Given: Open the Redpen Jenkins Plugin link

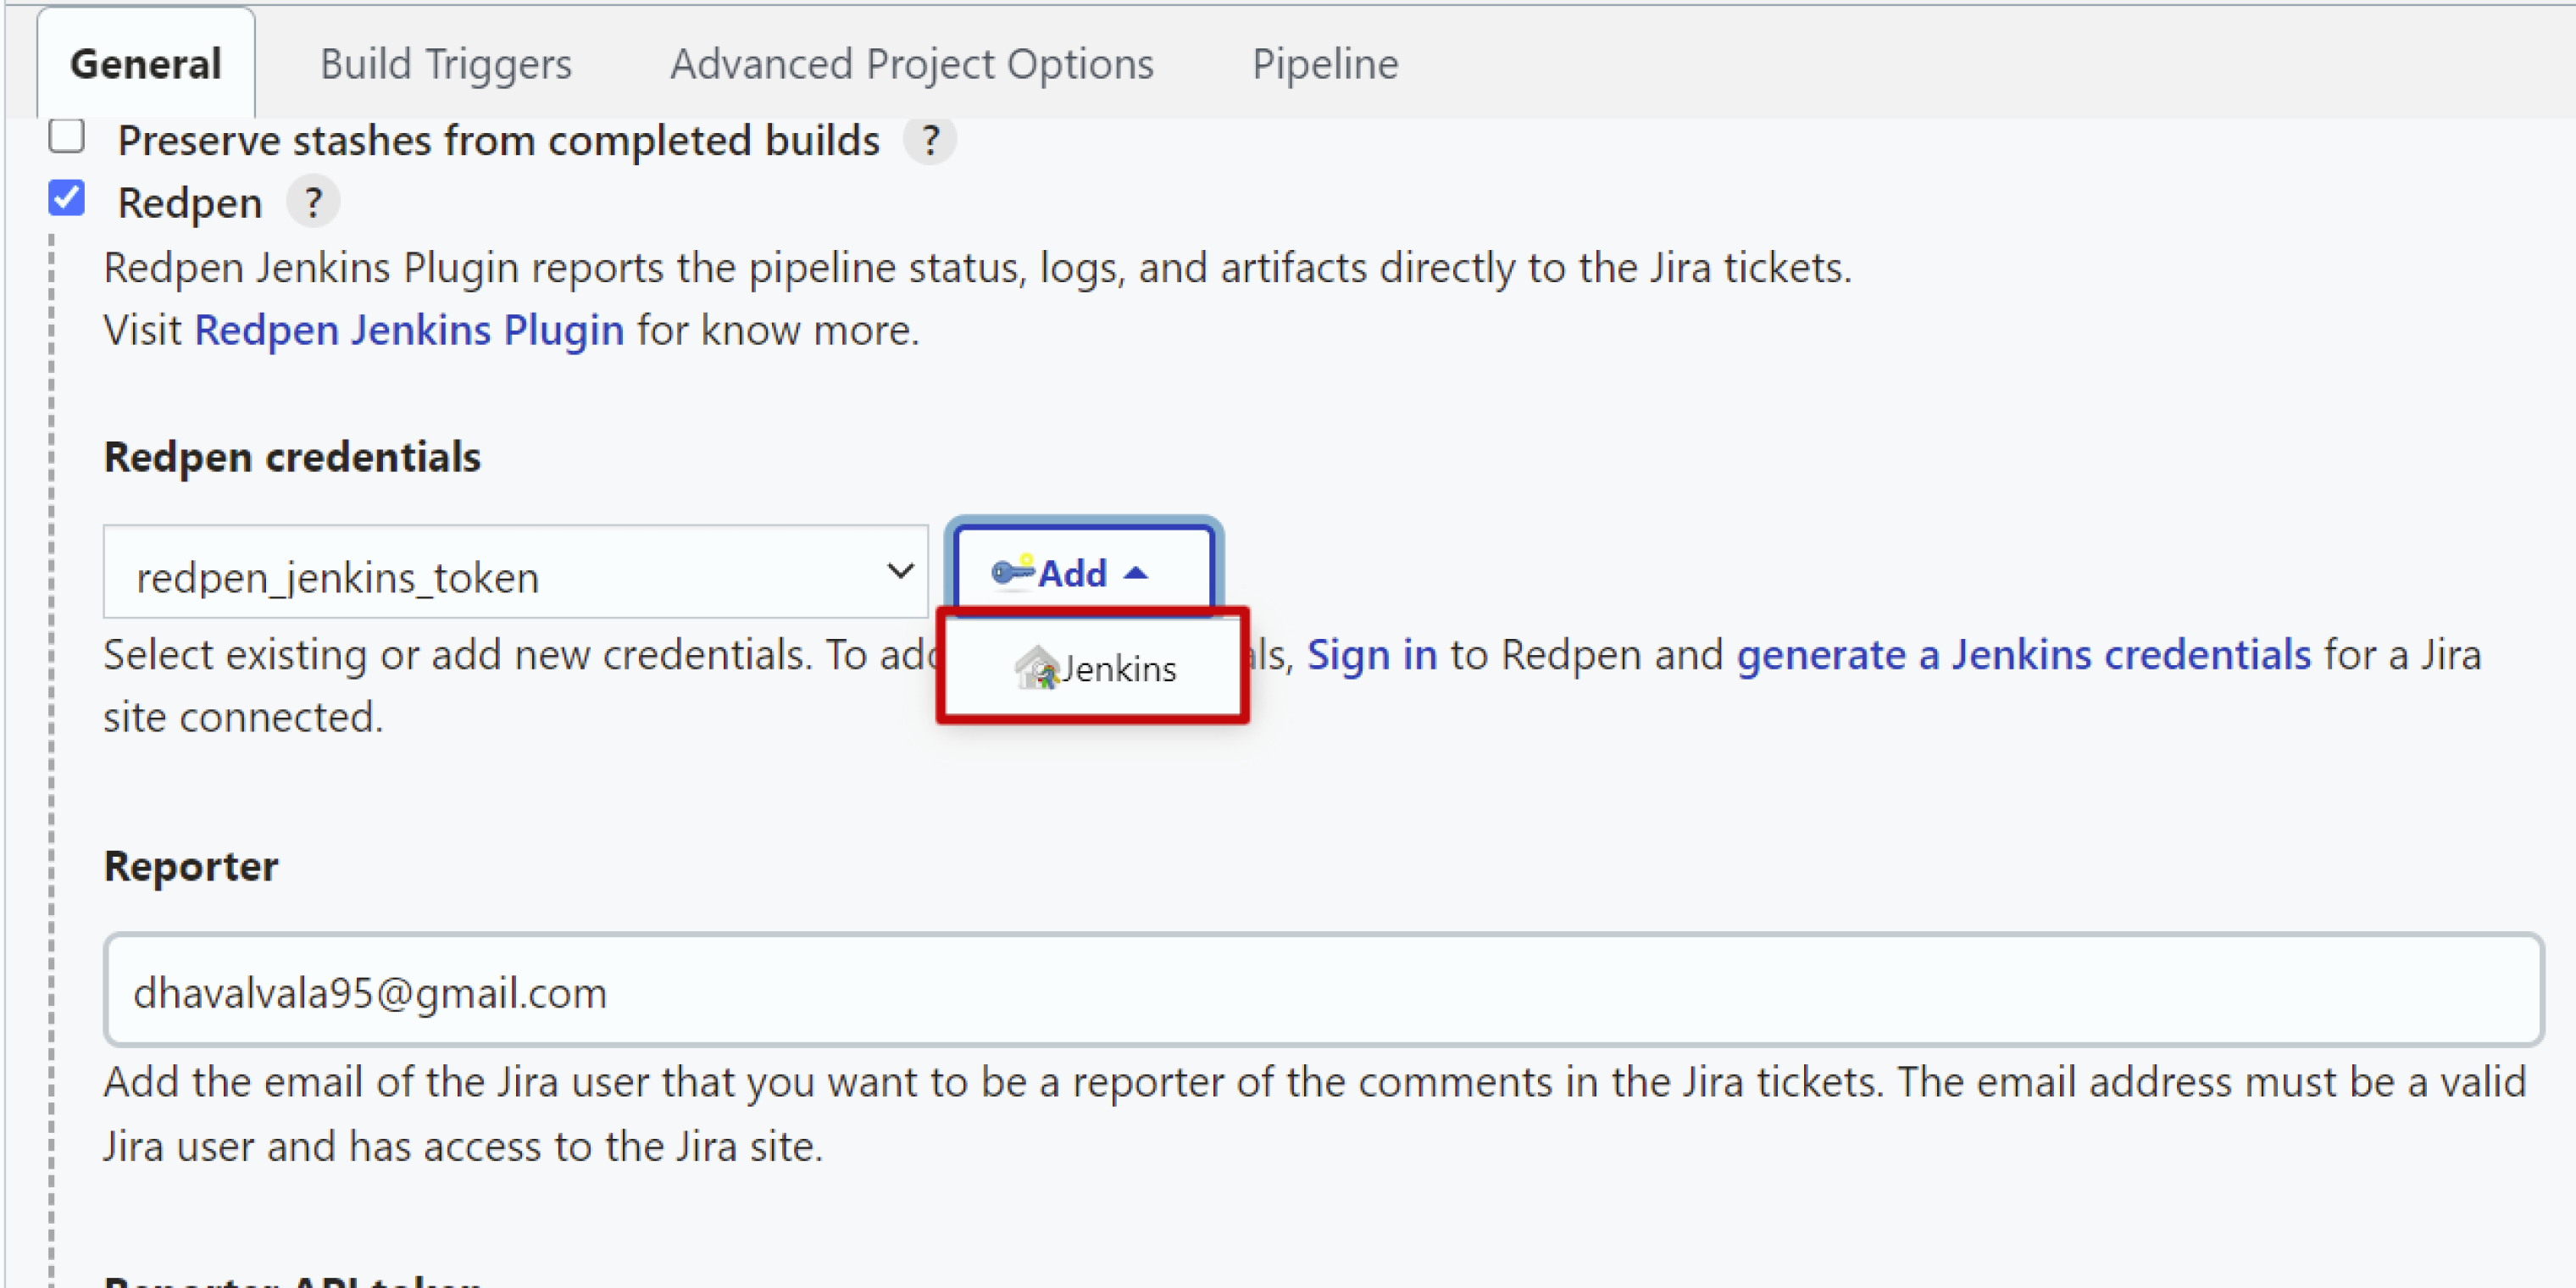Looking at the screenshot, I should click(409, 330).
